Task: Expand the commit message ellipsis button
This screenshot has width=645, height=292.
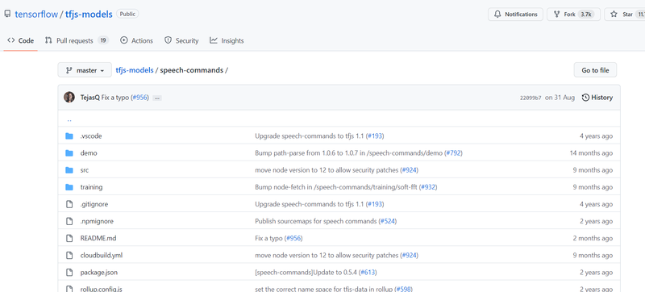Action: tap(157, 98)
